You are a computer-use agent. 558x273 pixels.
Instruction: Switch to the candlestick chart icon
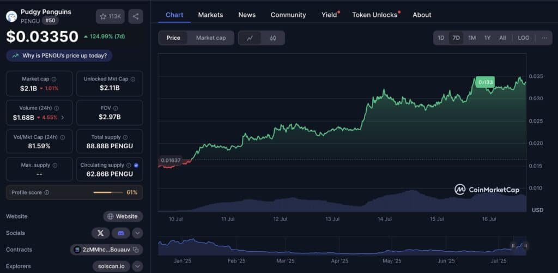pyautogui.click(x=273, y=38)
